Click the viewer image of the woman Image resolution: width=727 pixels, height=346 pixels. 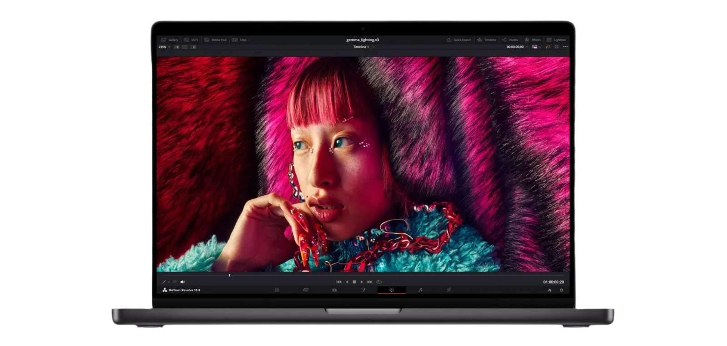pos(363,164)
